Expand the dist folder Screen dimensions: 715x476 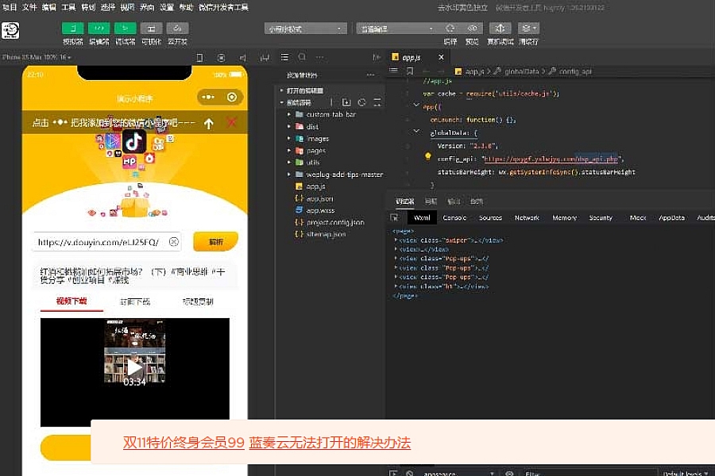[313, 127]
